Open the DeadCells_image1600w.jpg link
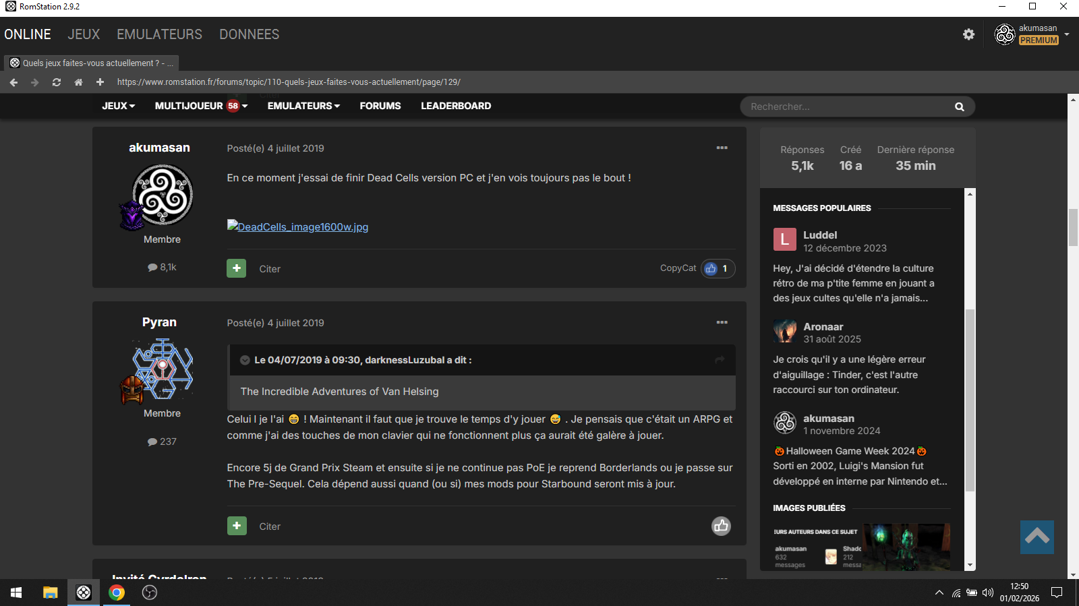This screenshot has height=606, width=1079. pos(298,227)
